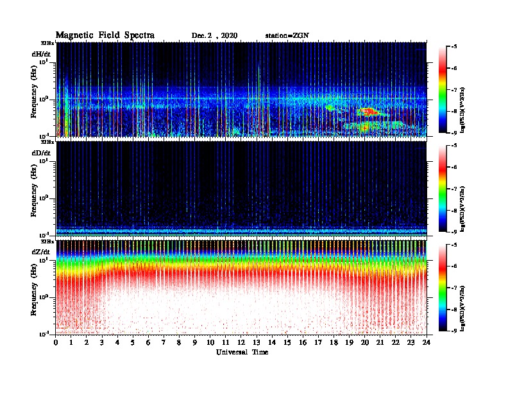Click hour 16 tick label on Universal Time axis

pyautogui.click(x=303, y=342)
